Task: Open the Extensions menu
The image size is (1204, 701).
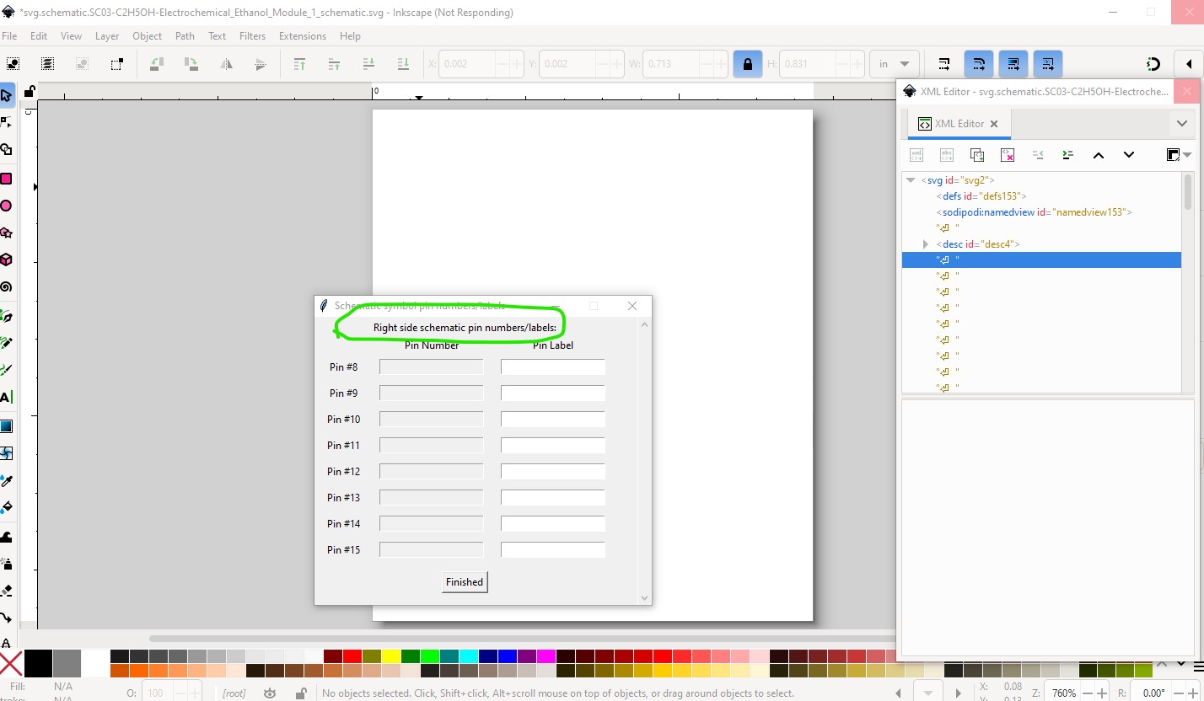Action: click(x=302, y=36)
